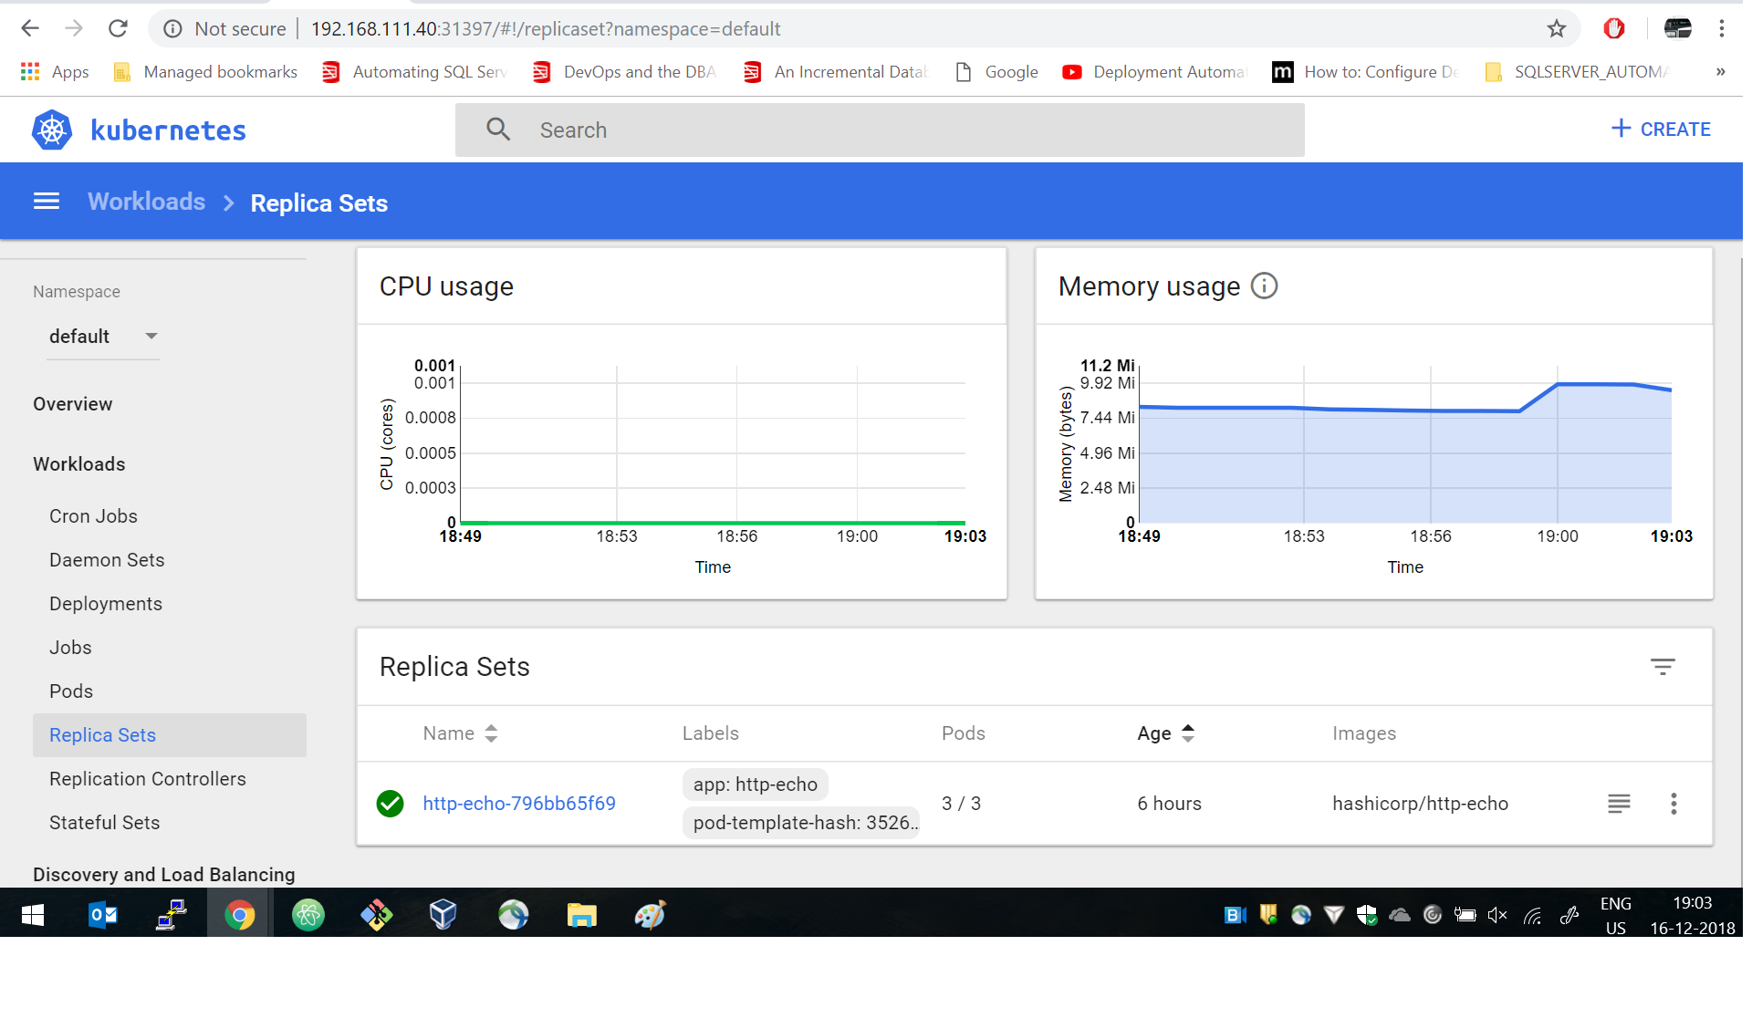Focus the Search input field
The height and width of the screenshot is (1029, 1752).
(x=880, y=130)
